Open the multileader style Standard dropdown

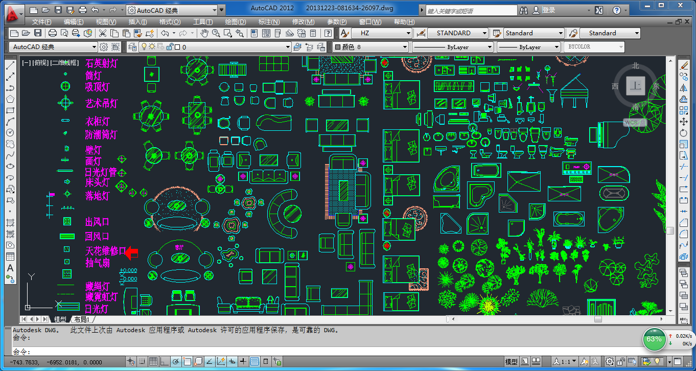point(610,33)
